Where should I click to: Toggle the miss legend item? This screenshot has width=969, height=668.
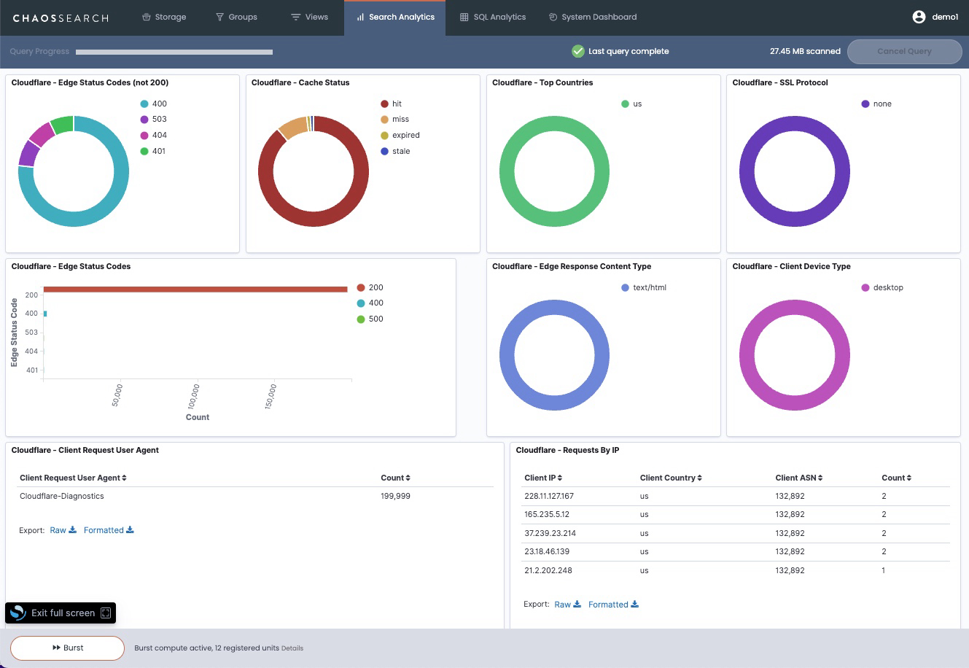tap(394, 120)
